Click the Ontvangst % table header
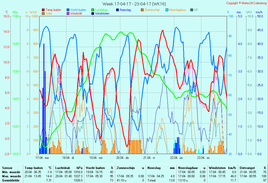This screenshot has height=183, width=268. [253, 168]
